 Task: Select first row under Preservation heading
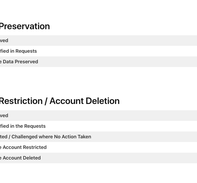(4, 41)
